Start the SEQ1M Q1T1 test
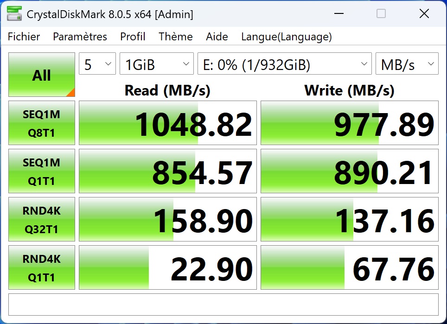The width and height of the screenshot is (447, 324). (x=42, y=172)
